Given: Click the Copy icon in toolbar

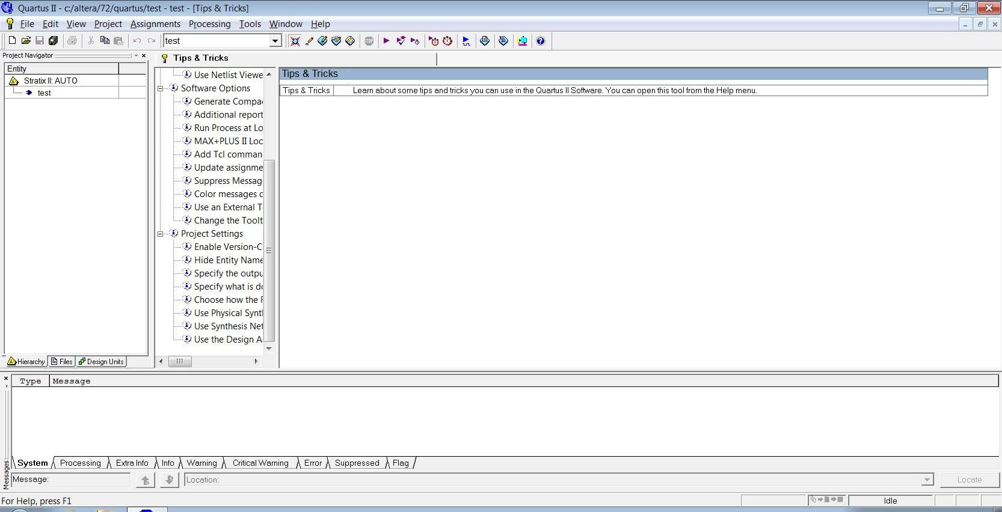Looking at the screenshot, I should pyautogui.click(x=105, y=41).
